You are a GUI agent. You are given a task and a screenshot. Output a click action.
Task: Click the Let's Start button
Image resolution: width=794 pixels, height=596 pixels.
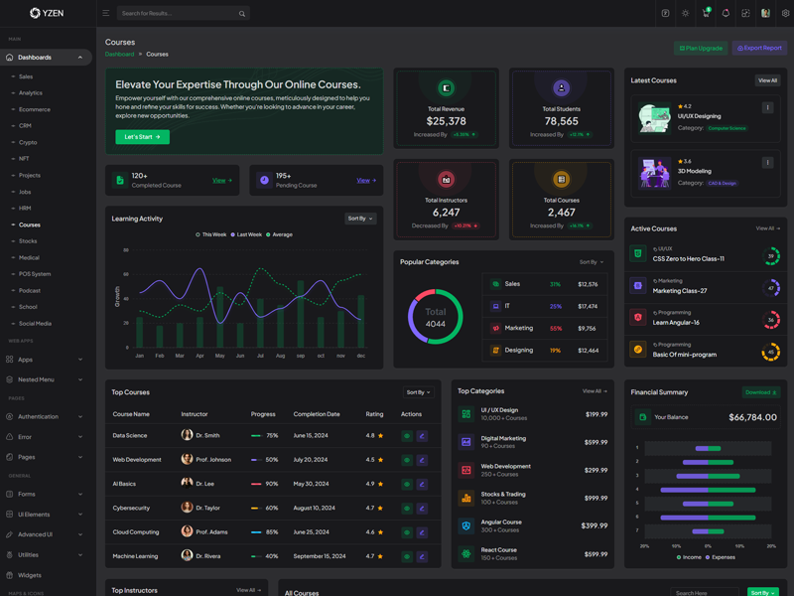click(x=142, y=137)
